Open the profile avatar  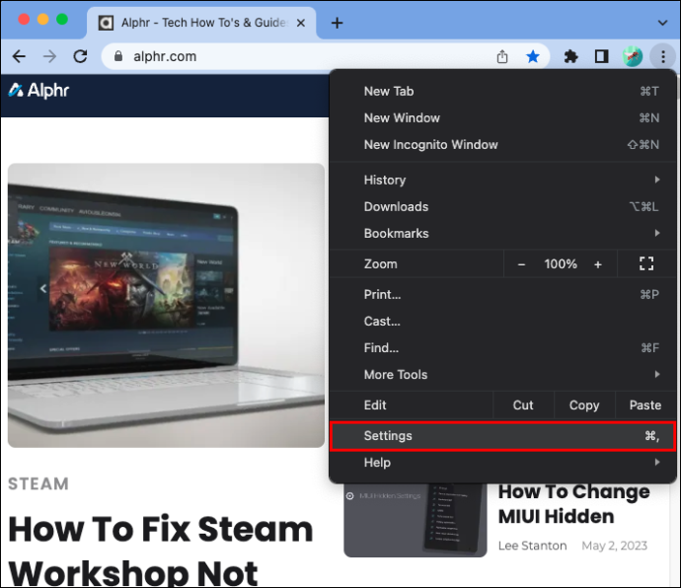click(x=633, y=56)
